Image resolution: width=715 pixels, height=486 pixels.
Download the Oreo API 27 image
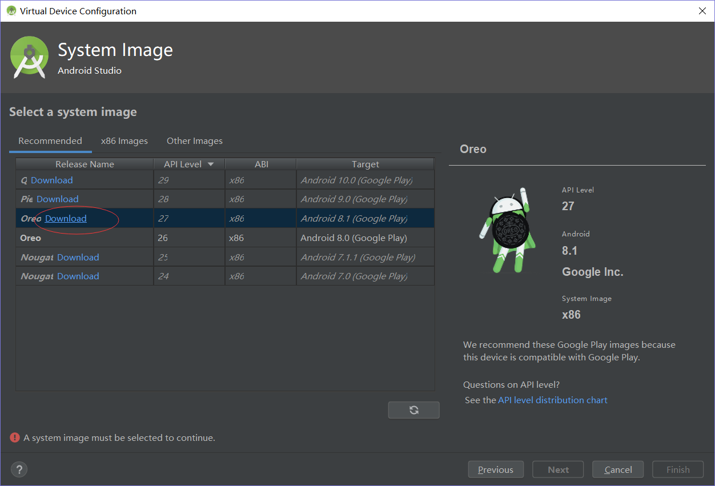click(x=66, y=219)
